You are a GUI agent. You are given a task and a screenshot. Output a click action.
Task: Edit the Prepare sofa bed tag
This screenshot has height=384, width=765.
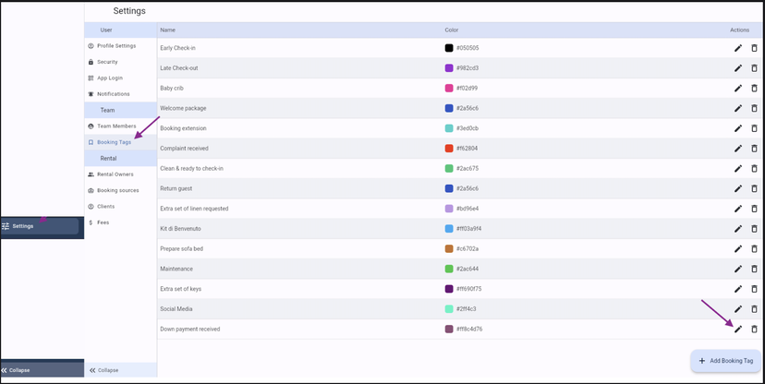tap(738, 248)
